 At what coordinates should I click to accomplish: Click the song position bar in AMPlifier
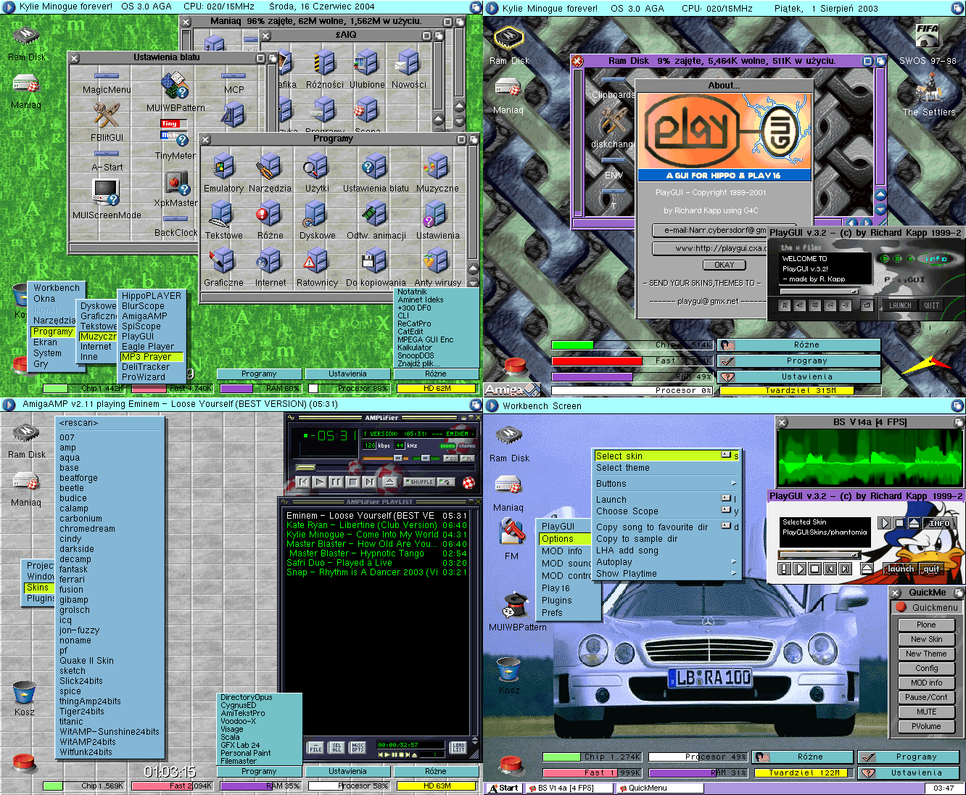tap(384, 468)
